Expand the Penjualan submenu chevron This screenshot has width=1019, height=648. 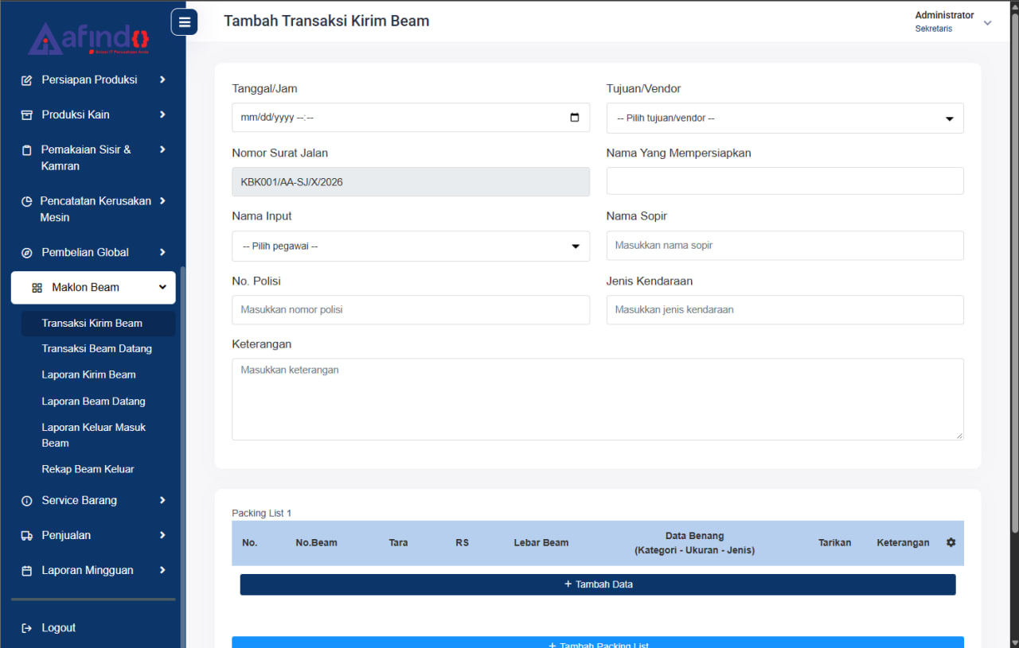tap(162, 535)
